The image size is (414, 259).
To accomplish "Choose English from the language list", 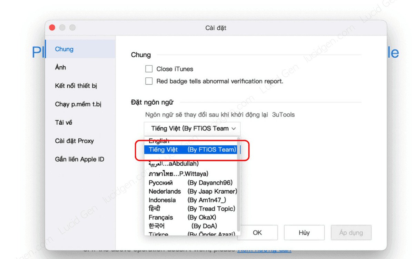I will tap(191, 141).
